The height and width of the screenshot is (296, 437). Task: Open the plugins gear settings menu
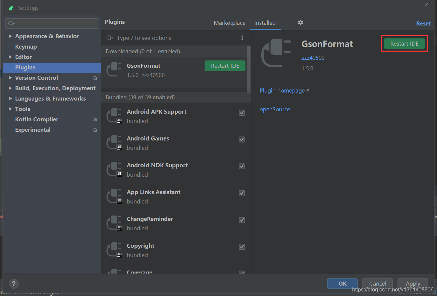(301, 22)
